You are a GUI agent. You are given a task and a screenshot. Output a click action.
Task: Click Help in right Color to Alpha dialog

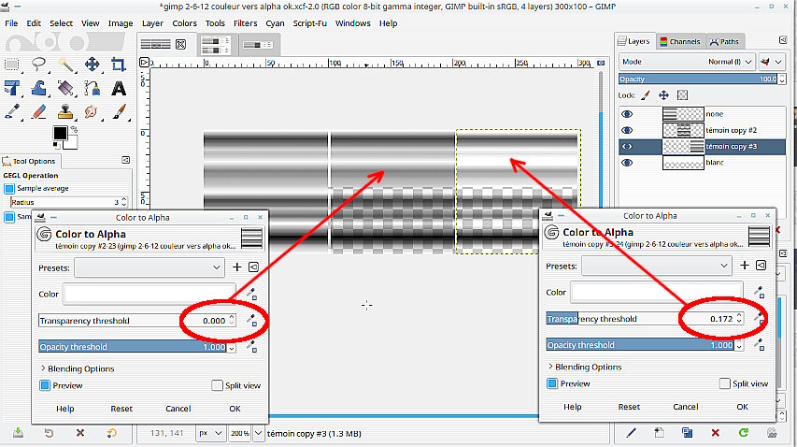point(573,406)
